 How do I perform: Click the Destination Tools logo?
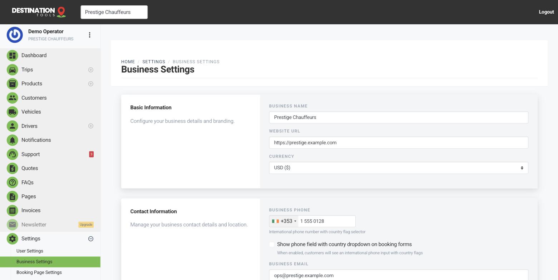[x=39, y=12]
